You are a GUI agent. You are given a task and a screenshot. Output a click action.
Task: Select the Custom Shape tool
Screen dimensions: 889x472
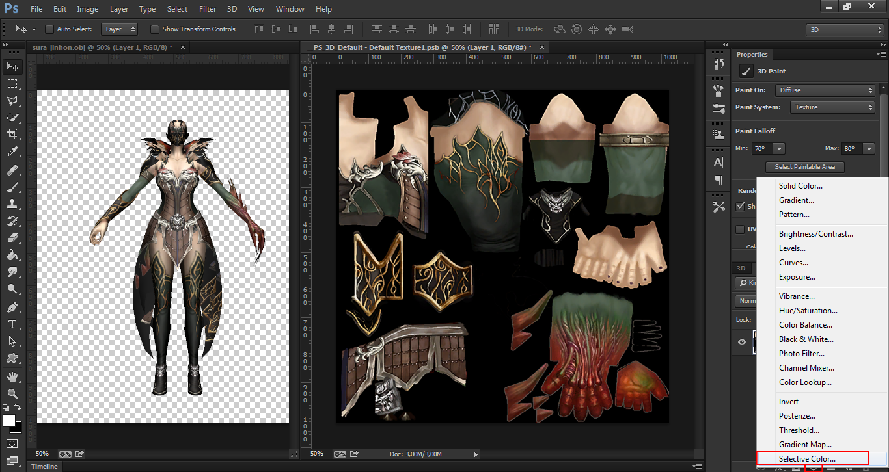click(x=12, y=358)
